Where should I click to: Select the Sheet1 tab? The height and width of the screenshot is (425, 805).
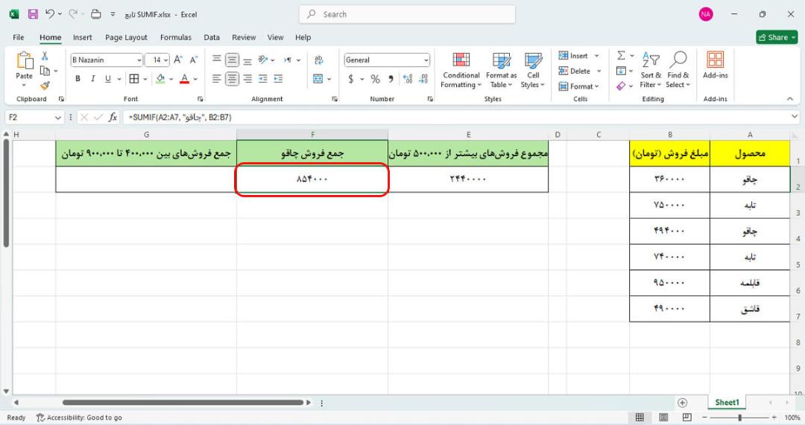(727, 403)
